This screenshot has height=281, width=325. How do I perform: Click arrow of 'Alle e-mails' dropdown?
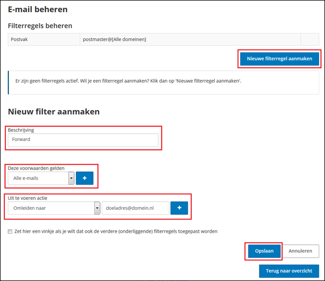[x=71, y=178]
